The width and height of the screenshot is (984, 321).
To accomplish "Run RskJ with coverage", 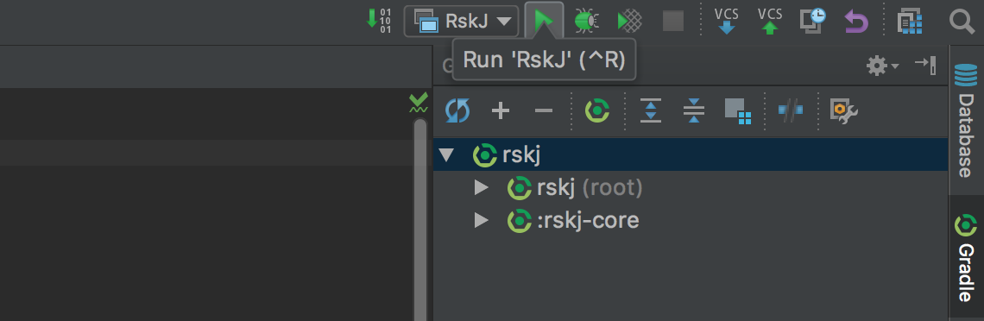I will 629,22.
